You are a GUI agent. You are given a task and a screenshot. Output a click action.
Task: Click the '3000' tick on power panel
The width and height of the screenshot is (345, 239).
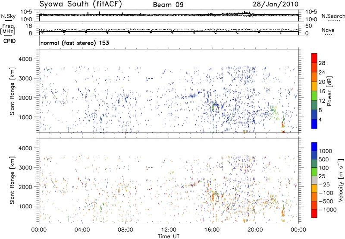click(25, 79)
